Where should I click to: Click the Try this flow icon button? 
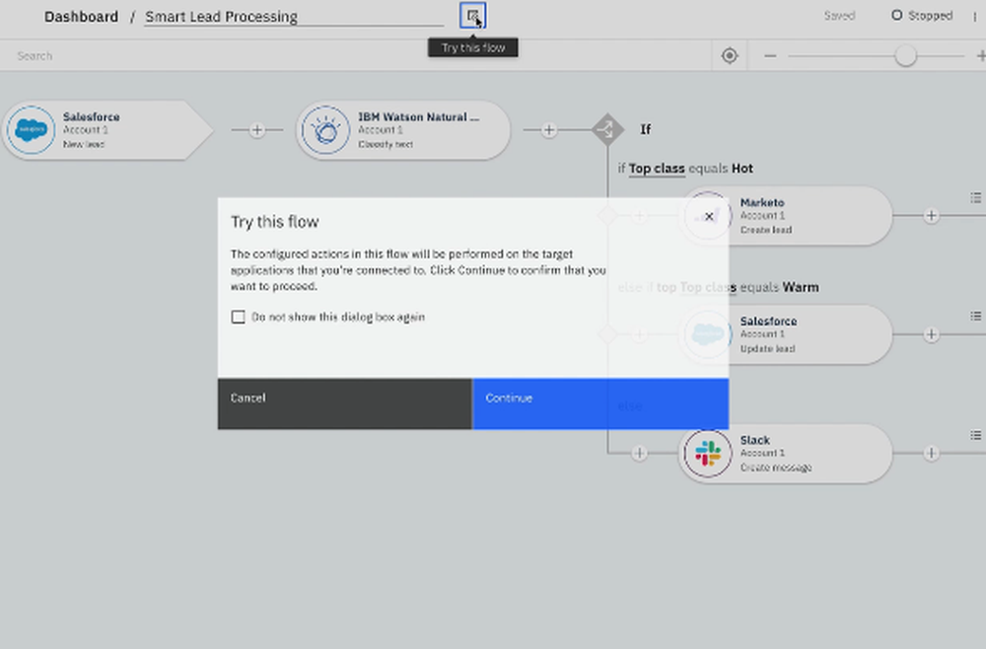473,16
